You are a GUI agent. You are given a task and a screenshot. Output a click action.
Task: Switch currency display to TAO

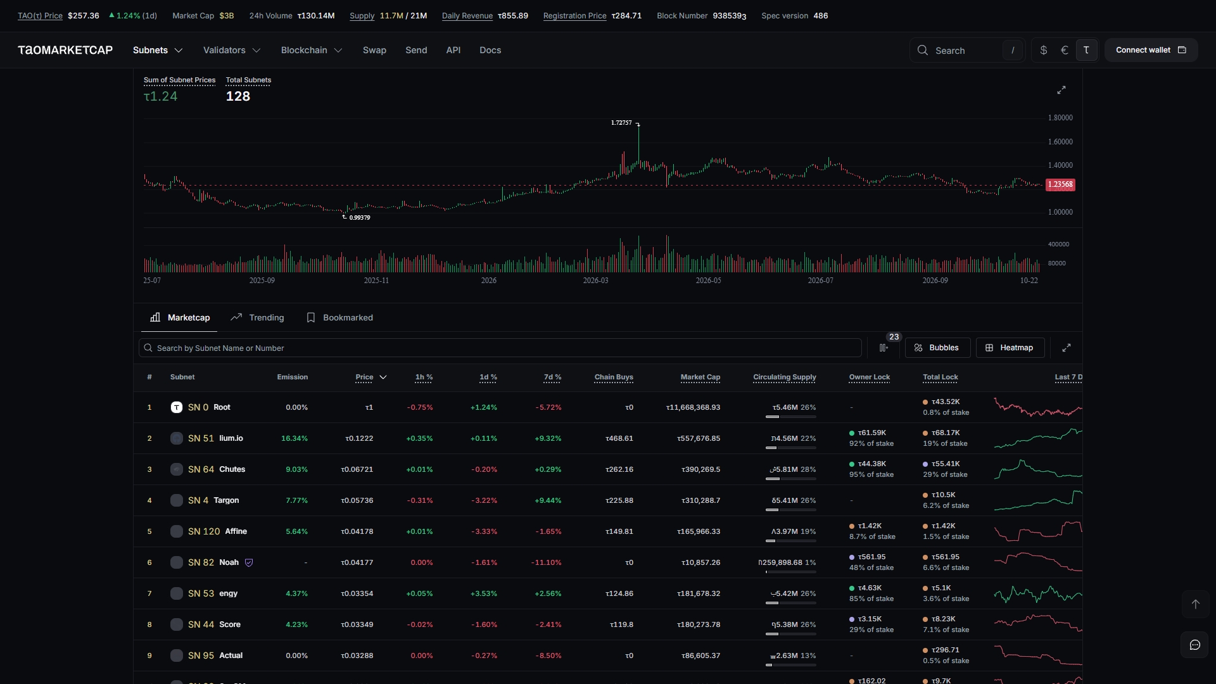[x=1086, y=50]
